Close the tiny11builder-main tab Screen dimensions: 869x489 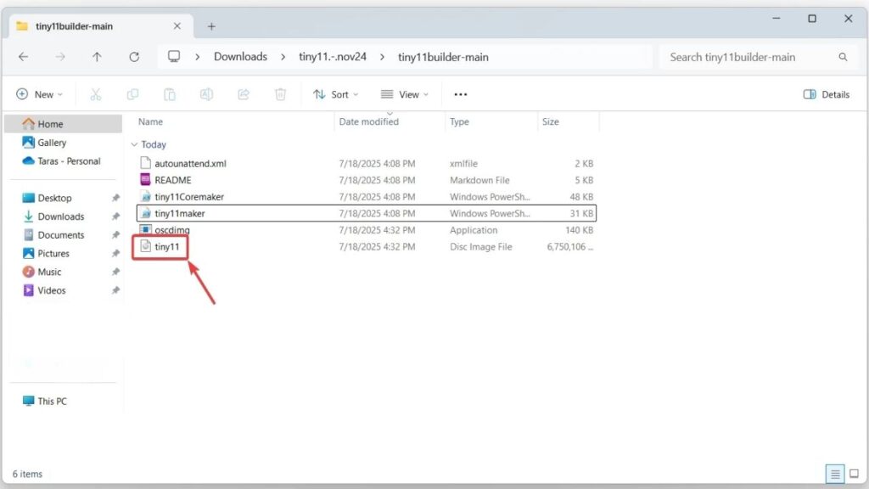click(177, 26)
